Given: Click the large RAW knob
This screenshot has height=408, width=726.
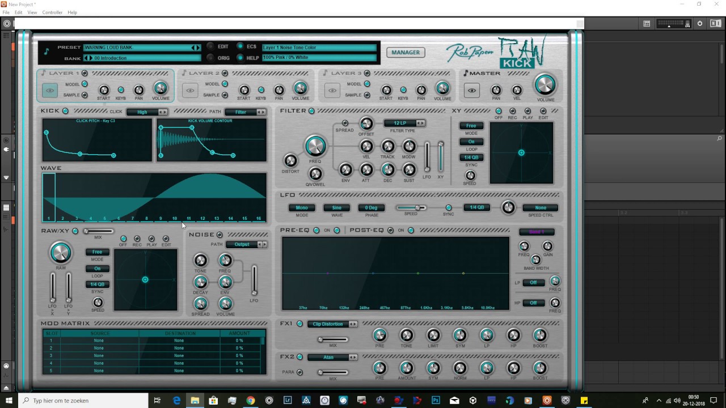Looking at the screenshot, I should click(x=61, y=253).
